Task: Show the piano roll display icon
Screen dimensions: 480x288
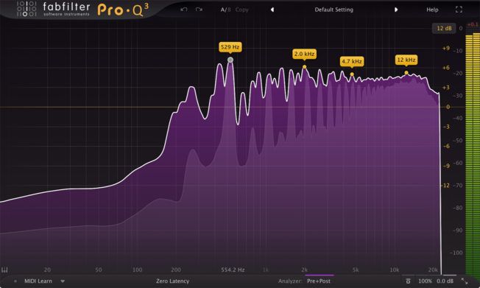Action: (4, 270)
